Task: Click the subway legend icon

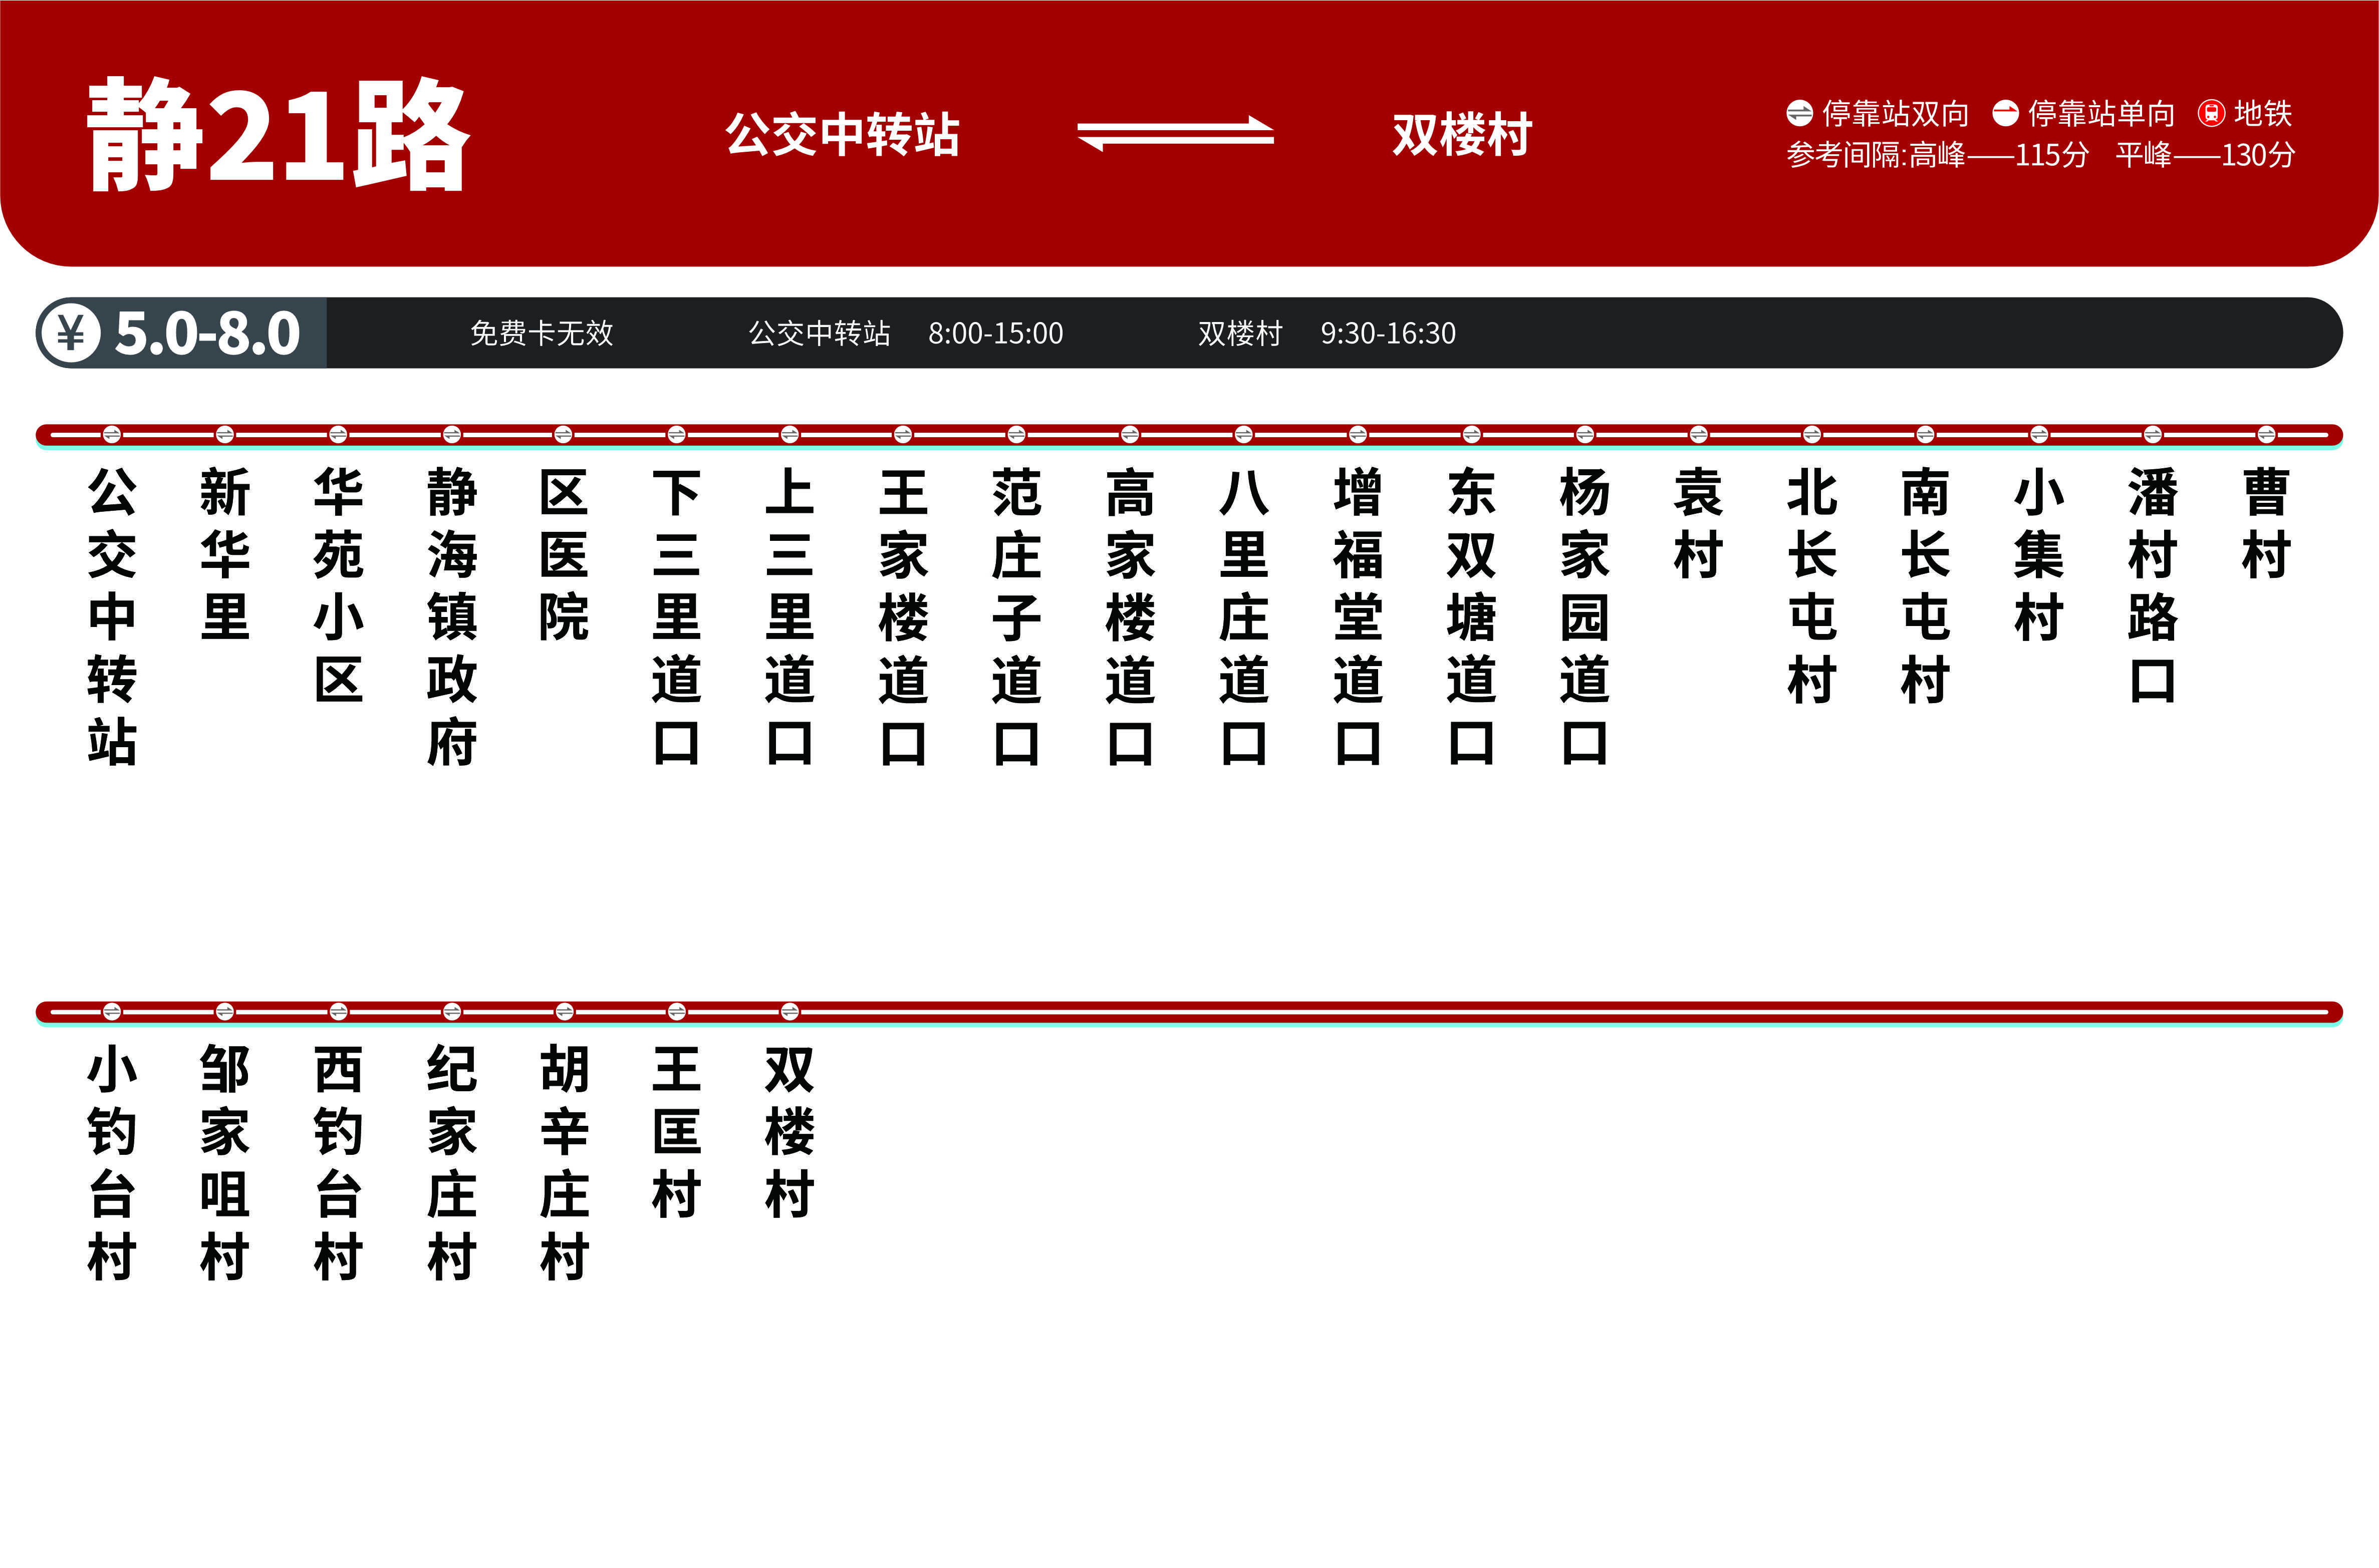Action: point(2211,113)
